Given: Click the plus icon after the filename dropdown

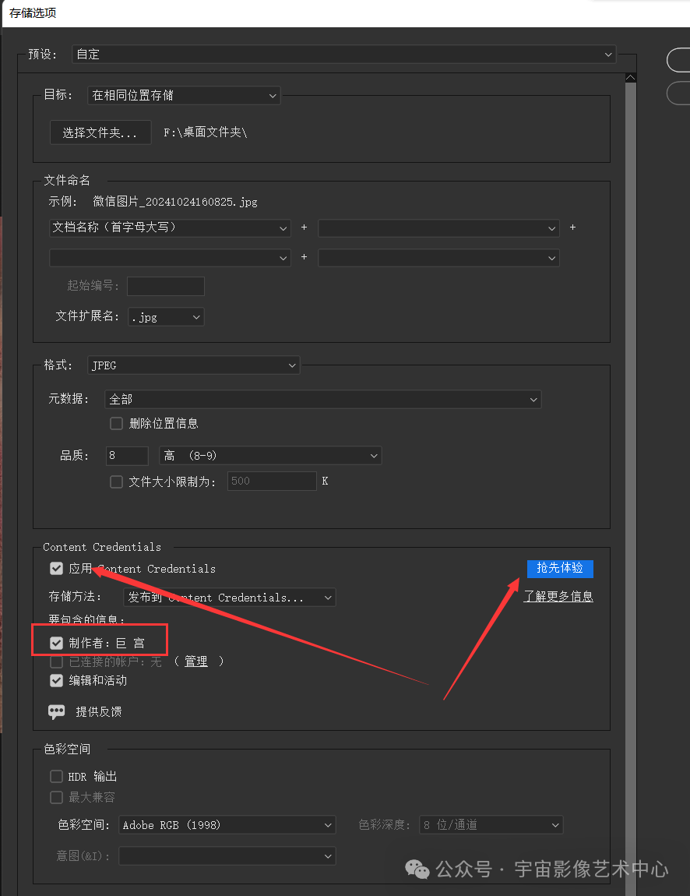Looking at the screenshot, I should point(304,228).
